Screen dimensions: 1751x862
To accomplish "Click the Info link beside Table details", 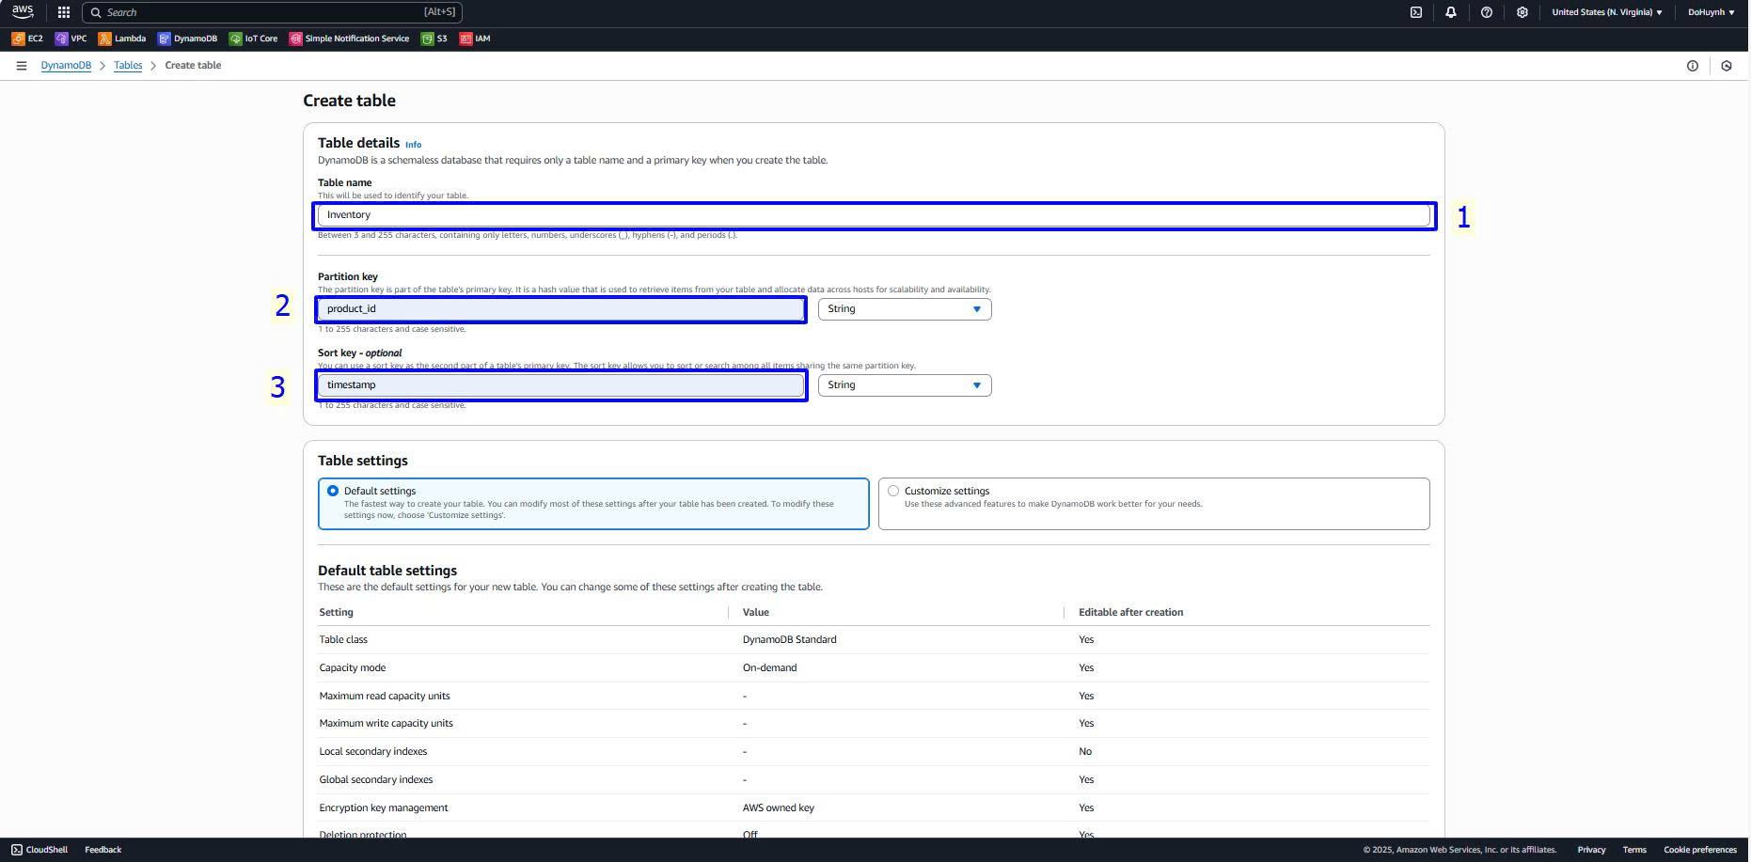I will pyautogui.click(x=413, y=145).
